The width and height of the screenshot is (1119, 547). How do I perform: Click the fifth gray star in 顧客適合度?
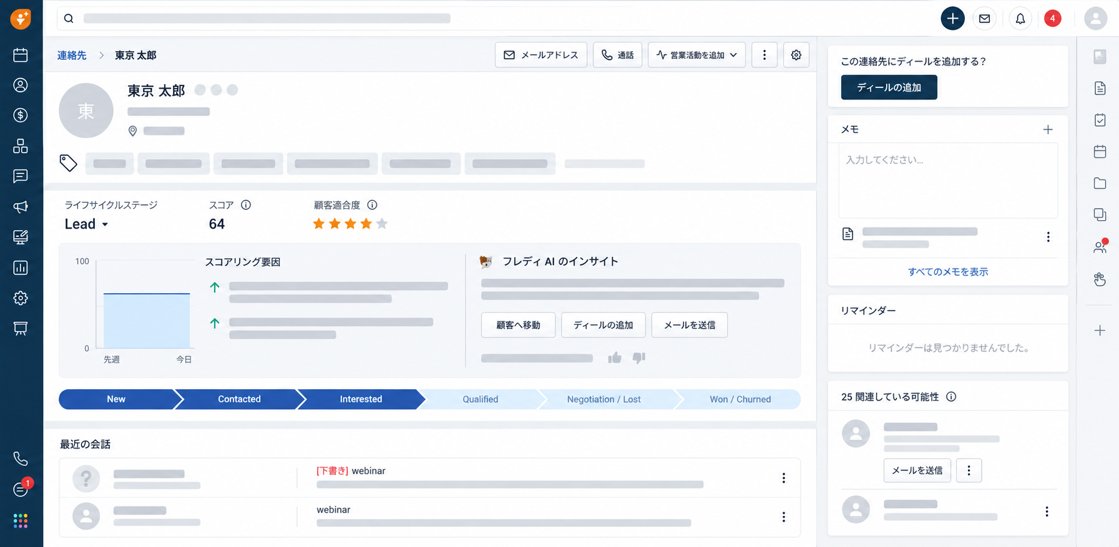(x=382, y=223)
